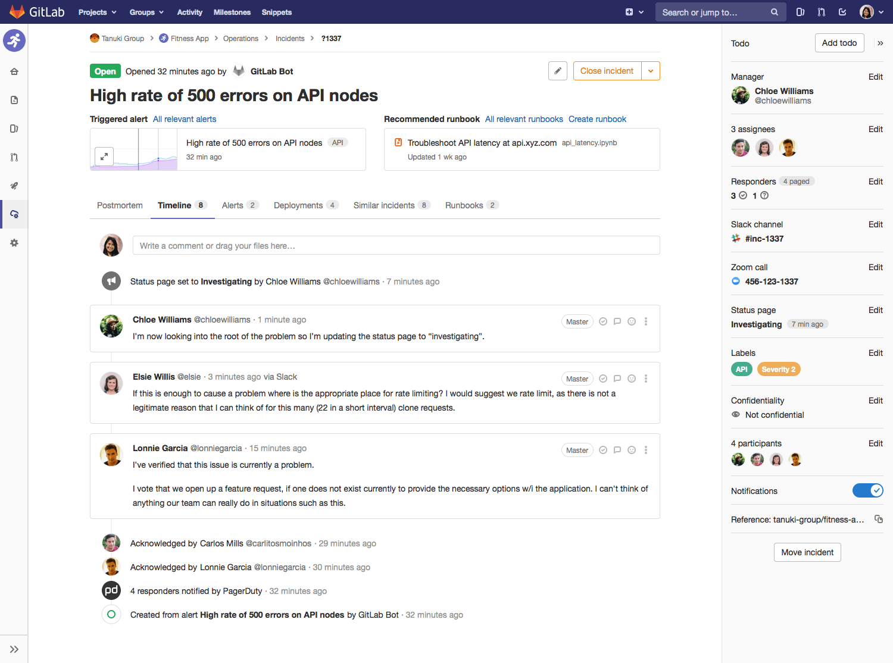This screenshot has height=663, width=893.
Task: Open the Close incident dropdown arrow
Action: point(651,71)
